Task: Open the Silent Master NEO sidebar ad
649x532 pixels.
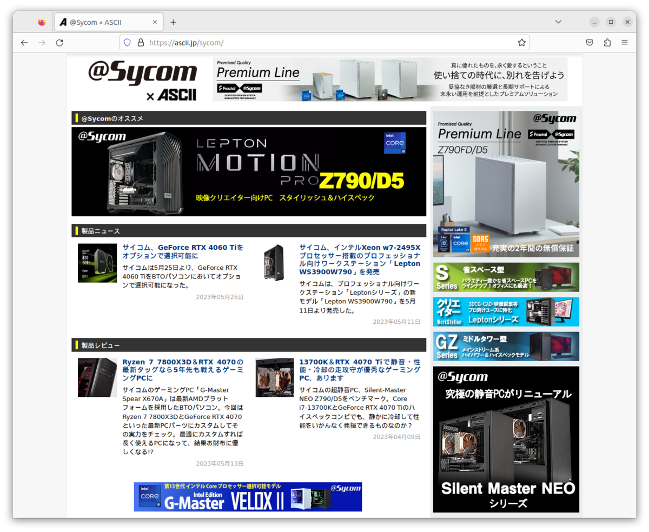Action: click(x=506, y=440)
